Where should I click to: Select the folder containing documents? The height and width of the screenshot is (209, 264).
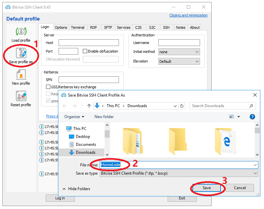click(133, 141)
